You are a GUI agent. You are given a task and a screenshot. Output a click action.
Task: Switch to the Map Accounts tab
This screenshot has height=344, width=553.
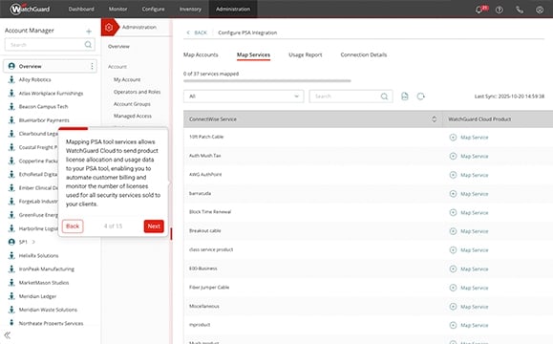[201, 54]
